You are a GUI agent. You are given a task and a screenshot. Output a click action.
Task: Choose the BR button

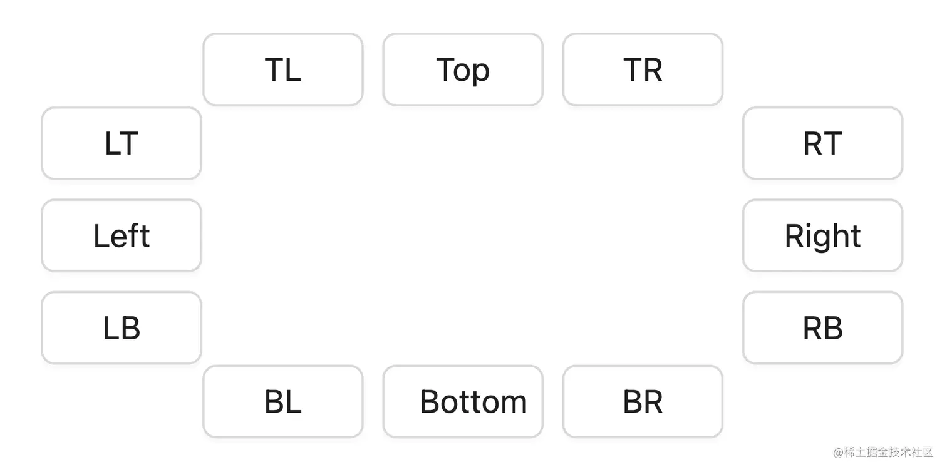(643, 401)
